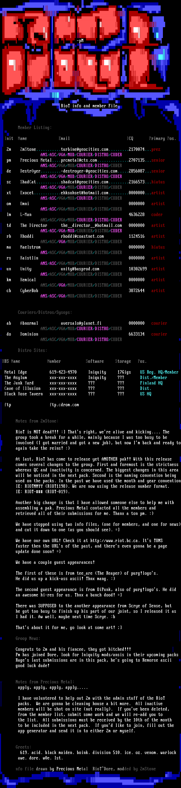Click the turbine@geocities.com email address
Viewport: 181px width, 788px height.
coord(84,149)
